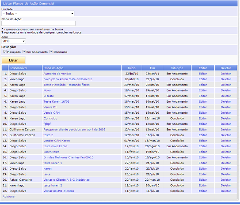Toggle the Planejado checkbox
This screenshot has width=240, height=205.
click(5, 52)
